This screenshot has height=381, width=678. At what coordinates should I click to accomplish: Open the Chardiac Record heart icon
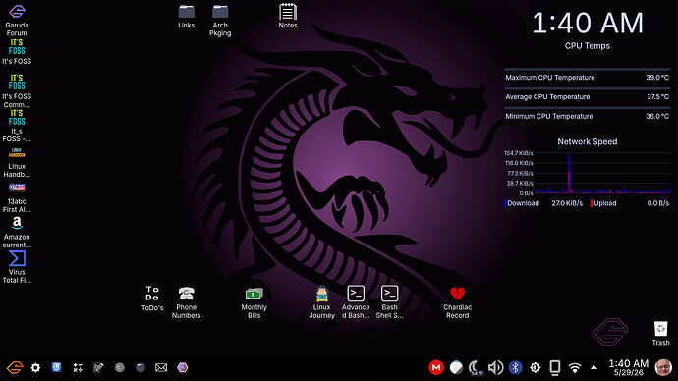[x=458, y=302]
